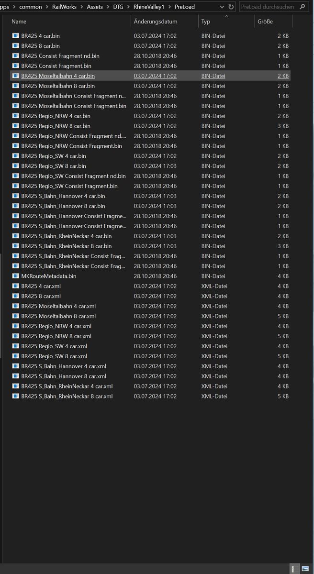Switch to details view layout icon
Image resolution: width=314 pixels, height=574 pixels.
coord(293,569)
